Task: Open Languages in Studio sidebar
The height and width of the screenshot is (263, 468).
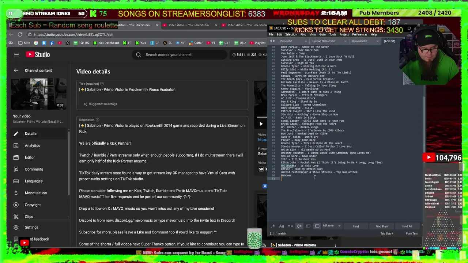Action: click(38, 181)
